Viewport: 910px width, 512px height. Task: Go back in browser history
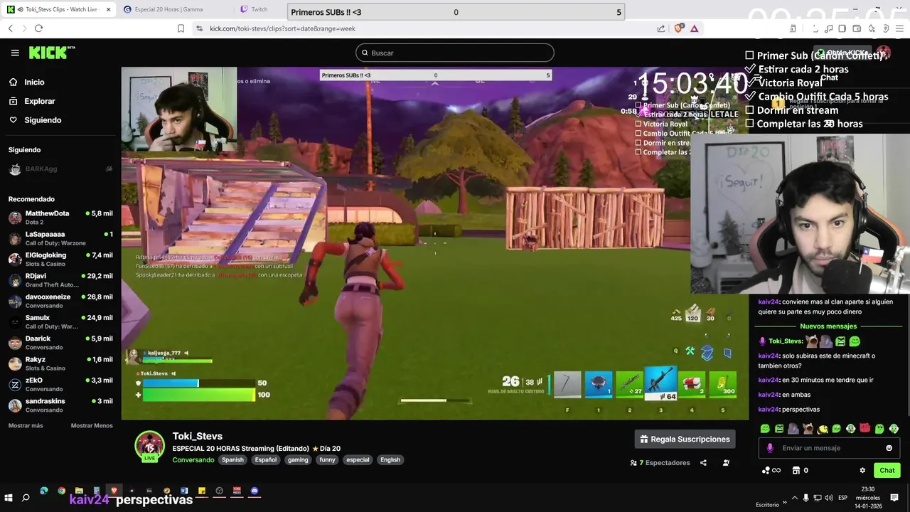point(11,28)
